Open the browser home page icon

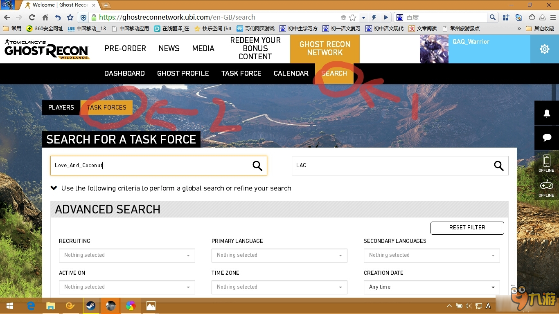pos(45,18)
